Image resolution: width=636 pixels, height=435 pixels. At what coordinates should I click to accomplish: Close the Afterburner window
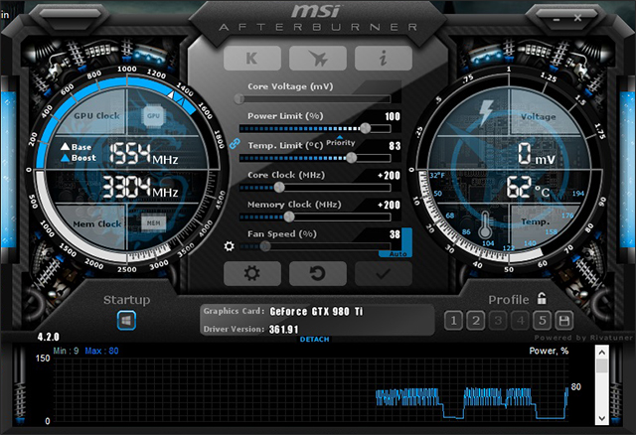pos(577,18)
